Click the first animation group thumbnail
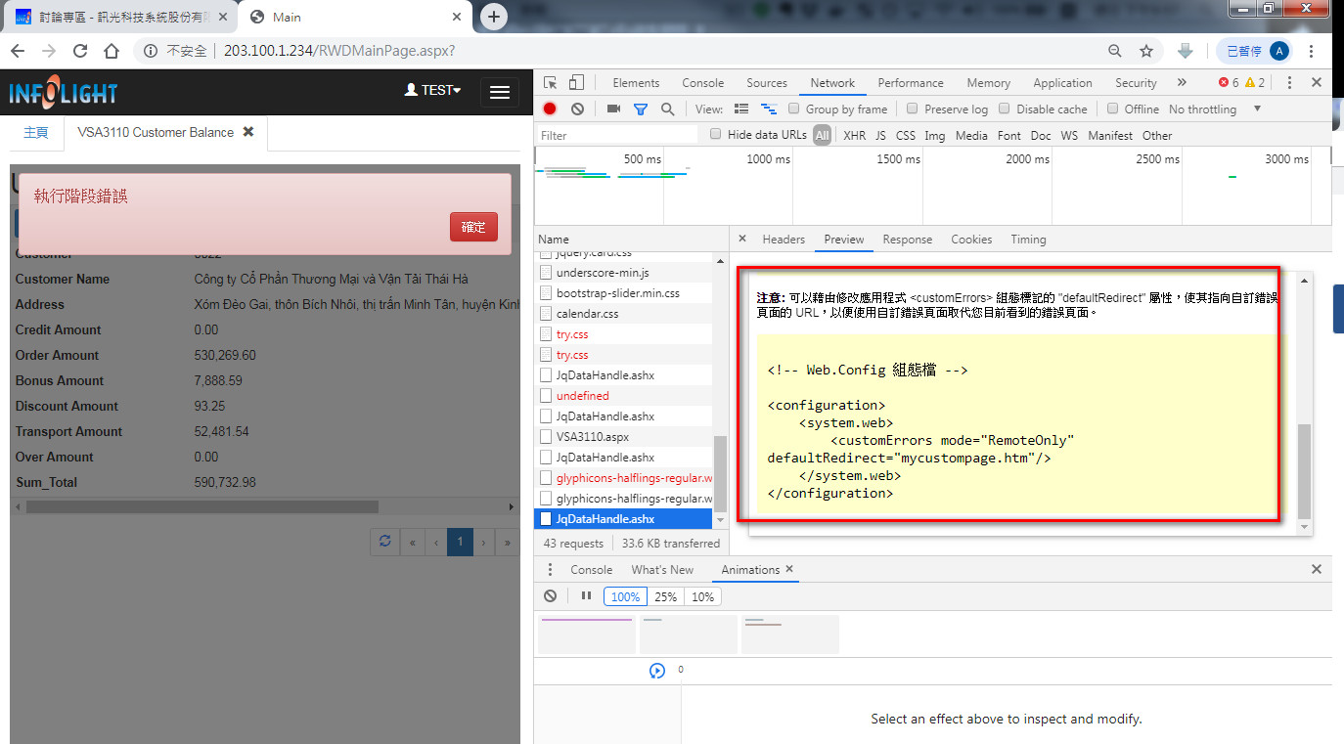Viewport: 1344px width, 744px height. tap(587, 635)
